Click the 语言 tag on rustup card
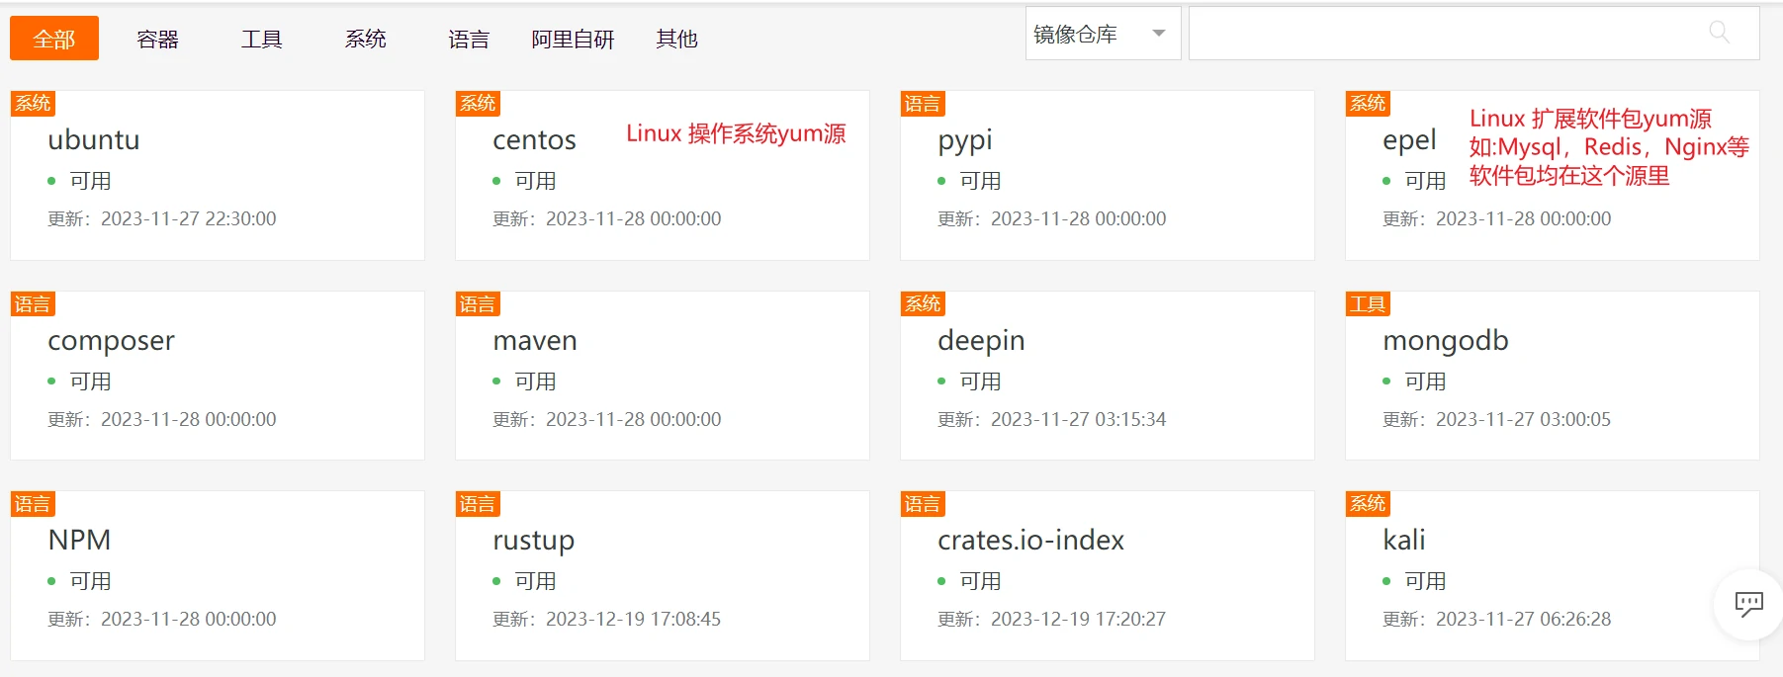The height and width of the screenshot is (677, 1783). (478, 504)
